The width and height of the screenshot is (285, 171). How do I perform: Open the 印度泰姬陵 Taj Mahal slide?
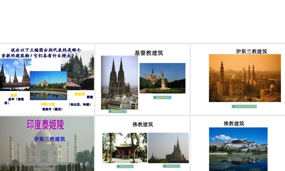(x=47, y=144)
